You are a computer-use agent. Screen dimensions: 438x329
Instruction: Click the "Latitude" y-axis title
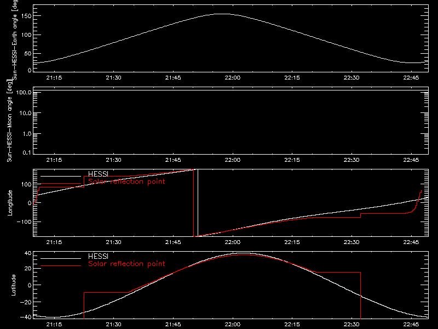click(13, 285)
